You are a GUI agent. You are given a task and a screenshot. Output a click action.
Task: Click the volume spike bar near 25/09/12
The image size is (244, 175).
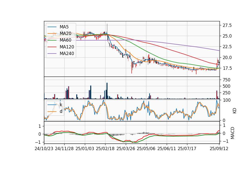pyautogui.click(x=217, y=95)
